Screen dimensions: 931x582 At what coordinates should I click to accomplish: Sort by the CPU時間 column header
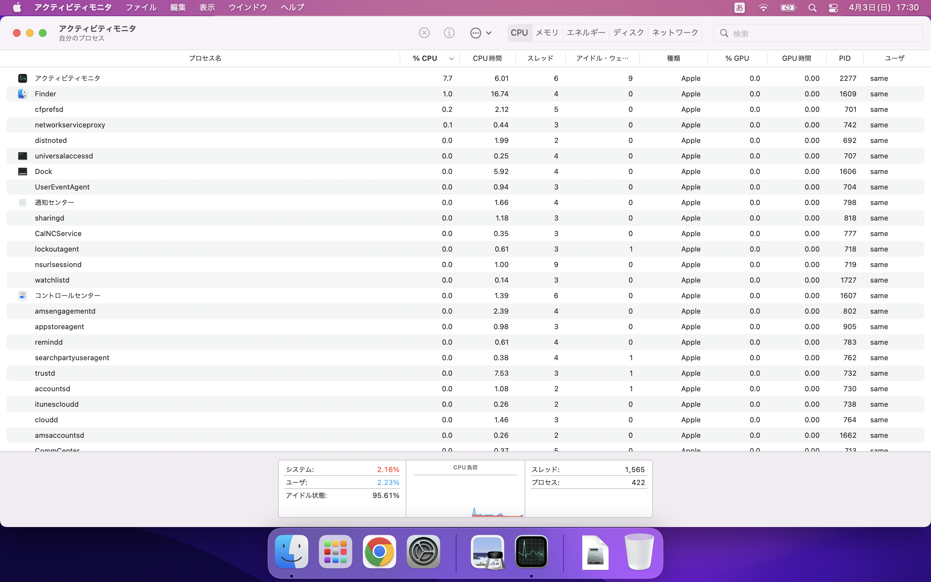click(x=487, y=58)
